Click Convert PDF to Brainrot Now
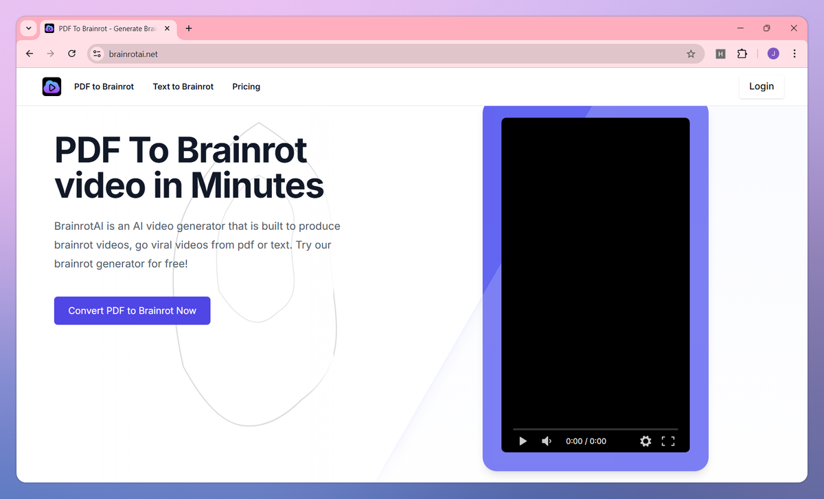824x499 pixels. coord(132,310)
